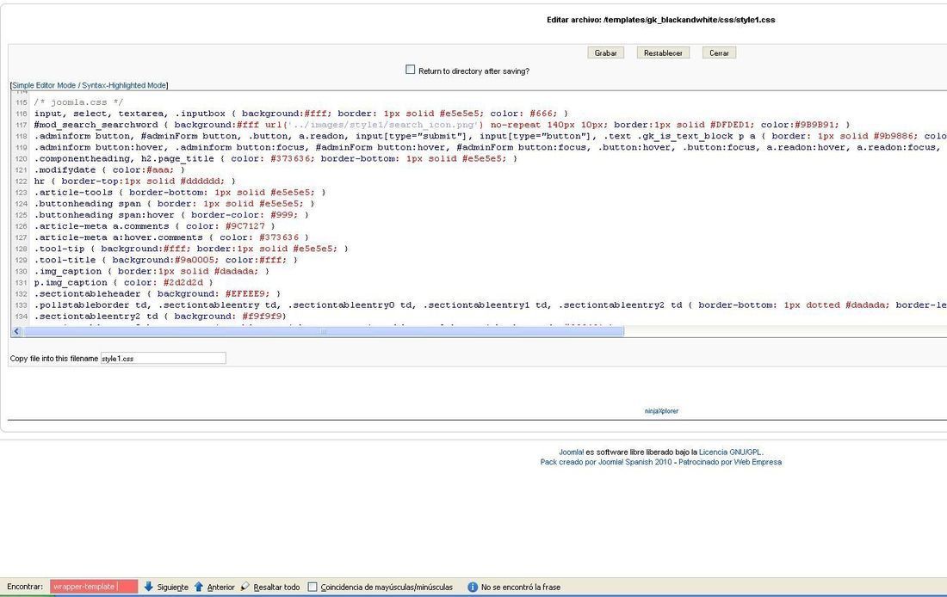
Task: Open the Licencia GNU/GPL link
Action: (730, 452)
